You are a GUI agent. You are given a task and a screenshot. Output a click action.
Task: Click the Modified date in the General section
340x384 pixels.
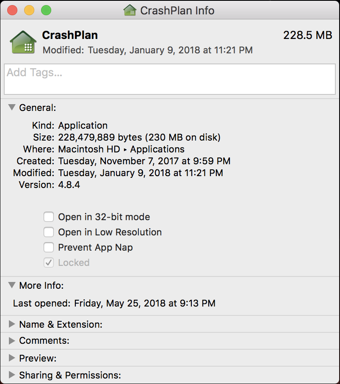[x=141, y=173]
